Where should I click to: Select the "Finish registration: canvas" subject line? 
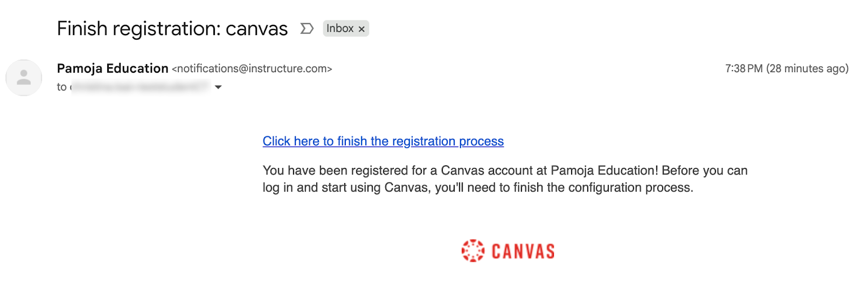[x=172, y=29]
